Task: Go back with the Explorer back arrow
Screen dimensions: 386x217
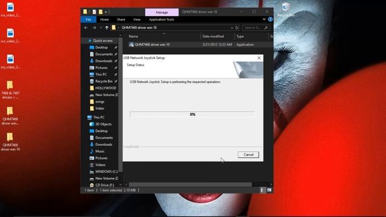Action: [86, 28]
